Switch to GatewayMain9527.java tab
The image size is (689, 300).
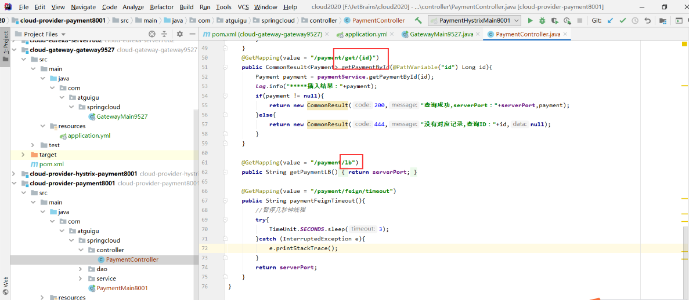441,34
